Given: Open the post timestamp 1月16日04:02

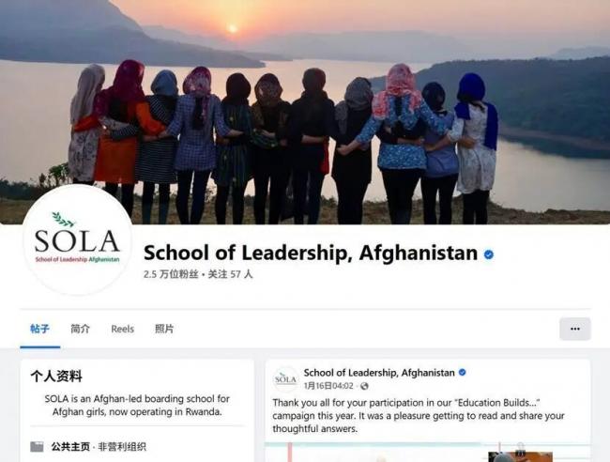Looking at the screenshot, I should (328, 386).
